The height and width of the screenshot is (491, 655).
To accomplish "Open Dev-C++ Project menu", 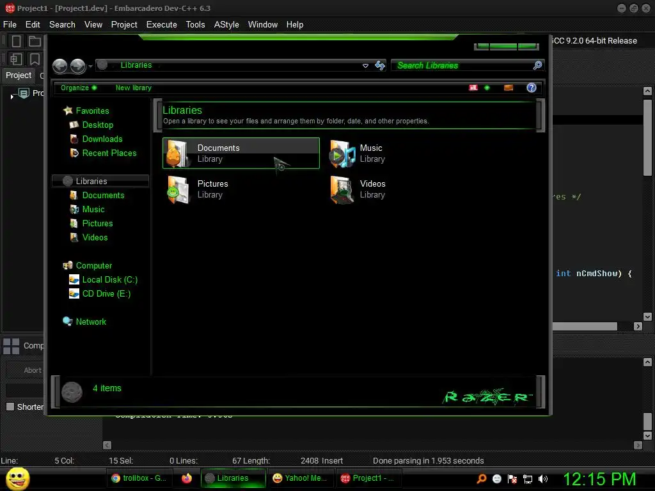I will pos(124,25).
